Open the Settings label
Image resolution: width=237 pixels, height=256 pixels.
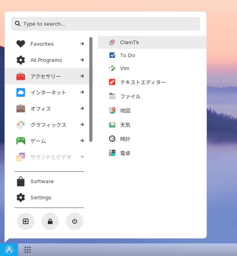41,198
